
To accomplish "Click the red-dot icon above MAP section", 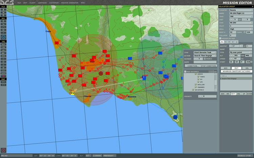I will click(x=3, y=76).
